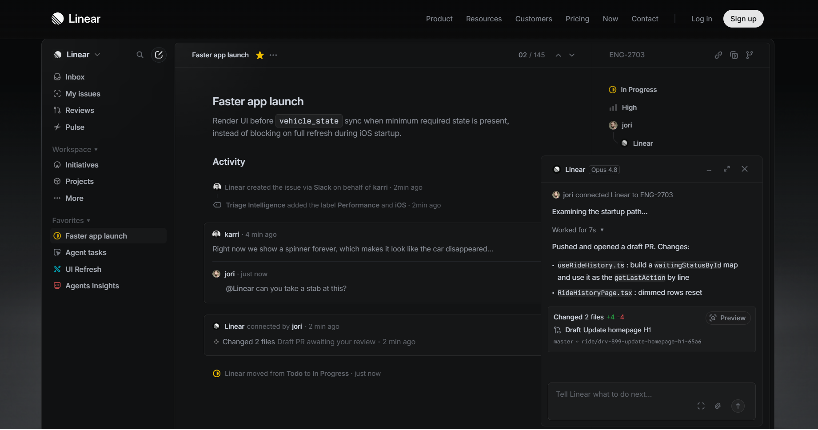Click the copy issue ID icon

[734, 55]
